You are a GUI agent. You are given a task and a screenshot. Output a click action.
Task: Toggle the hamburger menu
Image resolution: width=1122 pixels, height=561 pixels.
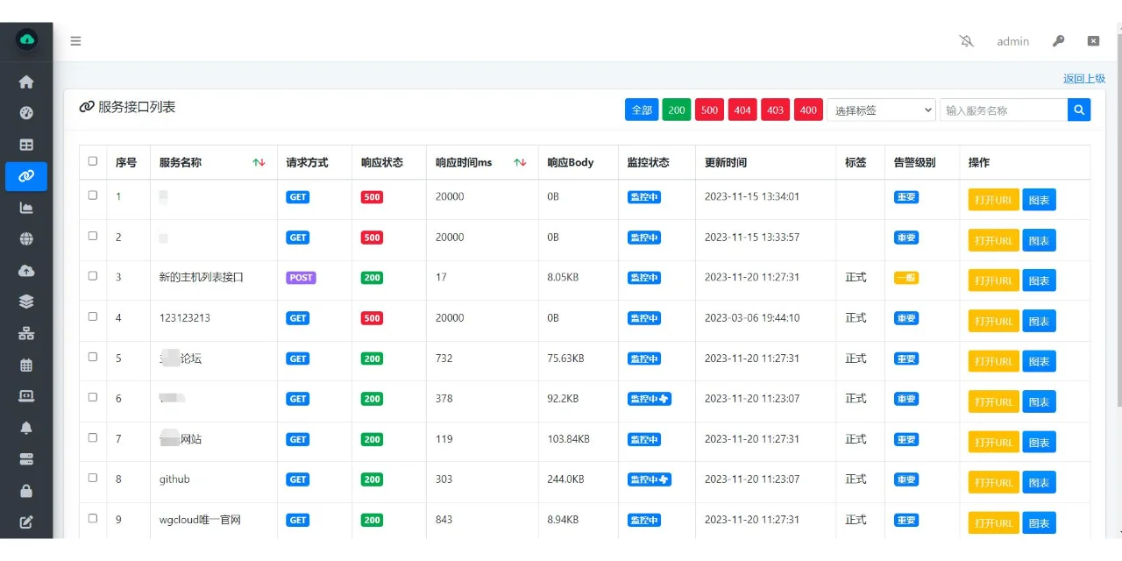[x=76, y=40]
